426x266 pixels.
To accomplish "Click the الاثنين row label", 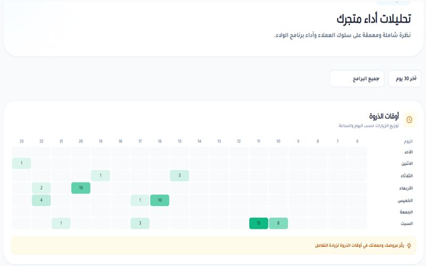I will coord(407,163).
